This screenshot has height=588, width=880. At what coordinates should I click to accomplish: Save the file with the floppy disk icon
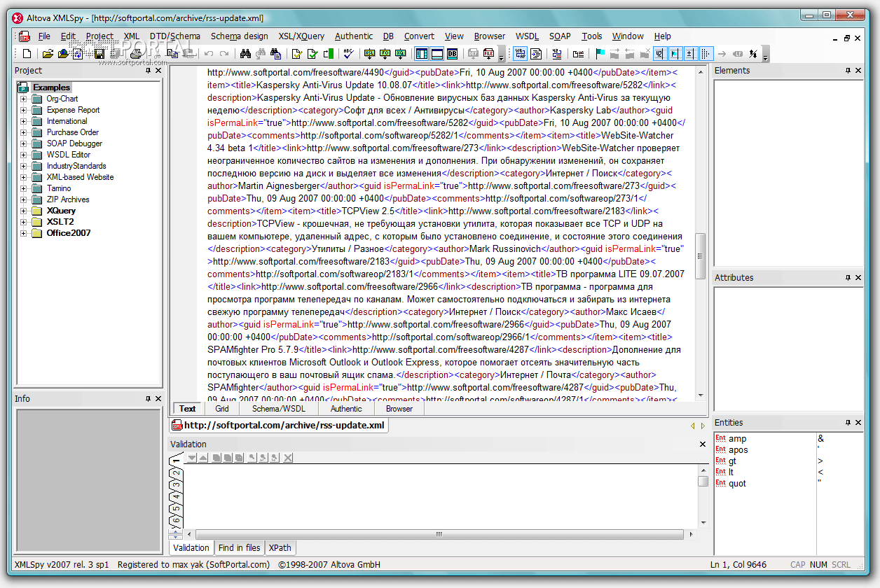point(99,54)
